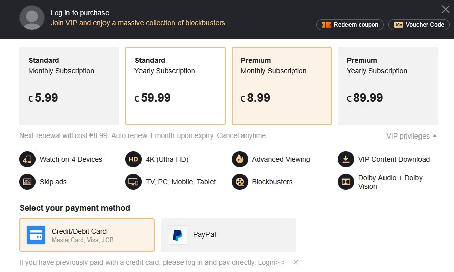Select Standard Monthly Subscription plan
454x272 pixels.
(69, 86)
